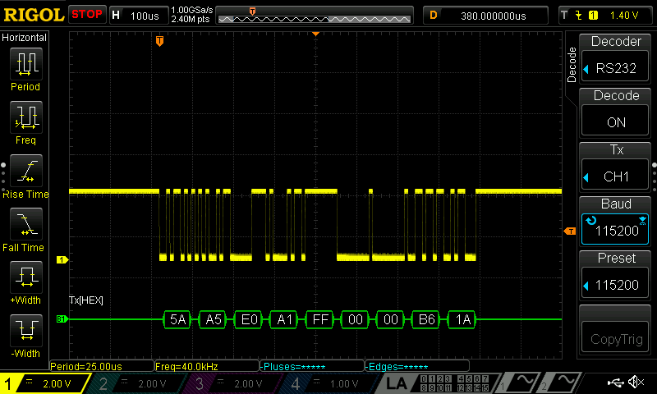Choose the Rise Time measurement icon
Screen dimensions: 657x394
click(x=25, y=171)
